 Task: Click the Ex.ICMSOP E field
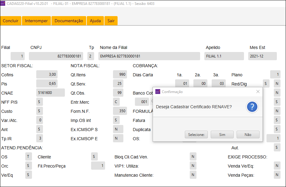[x=118, y=138]
